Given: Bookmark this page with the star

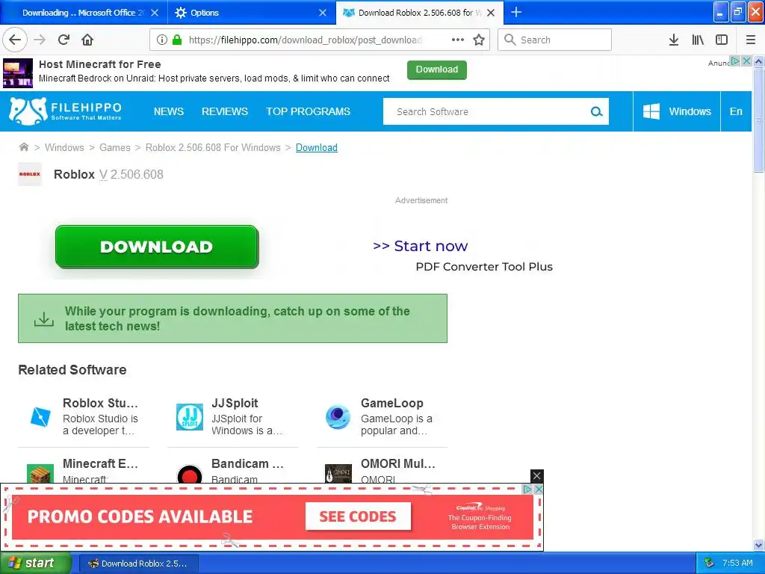Looking at the screenshot, I should (x=479, y=40).
